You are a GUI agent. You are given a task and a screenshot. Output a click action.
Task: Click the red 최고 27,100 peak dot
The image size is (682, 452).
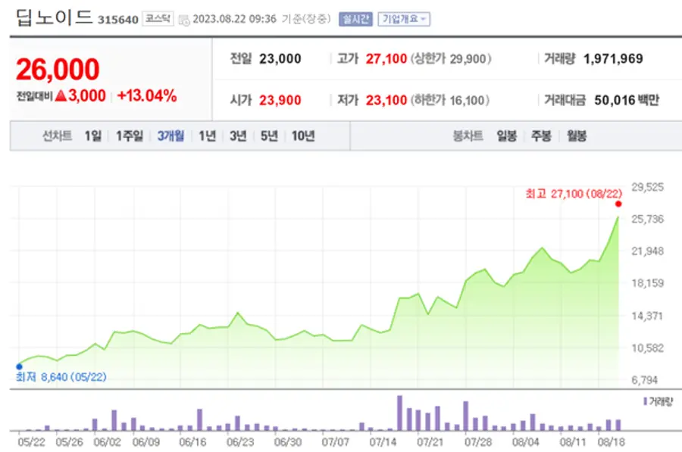point(618,204)
